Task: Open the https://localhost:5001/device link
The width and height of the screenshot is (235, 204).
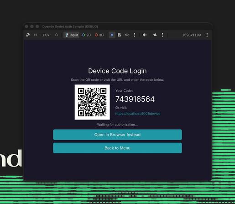Action: (x=138, y=114)
